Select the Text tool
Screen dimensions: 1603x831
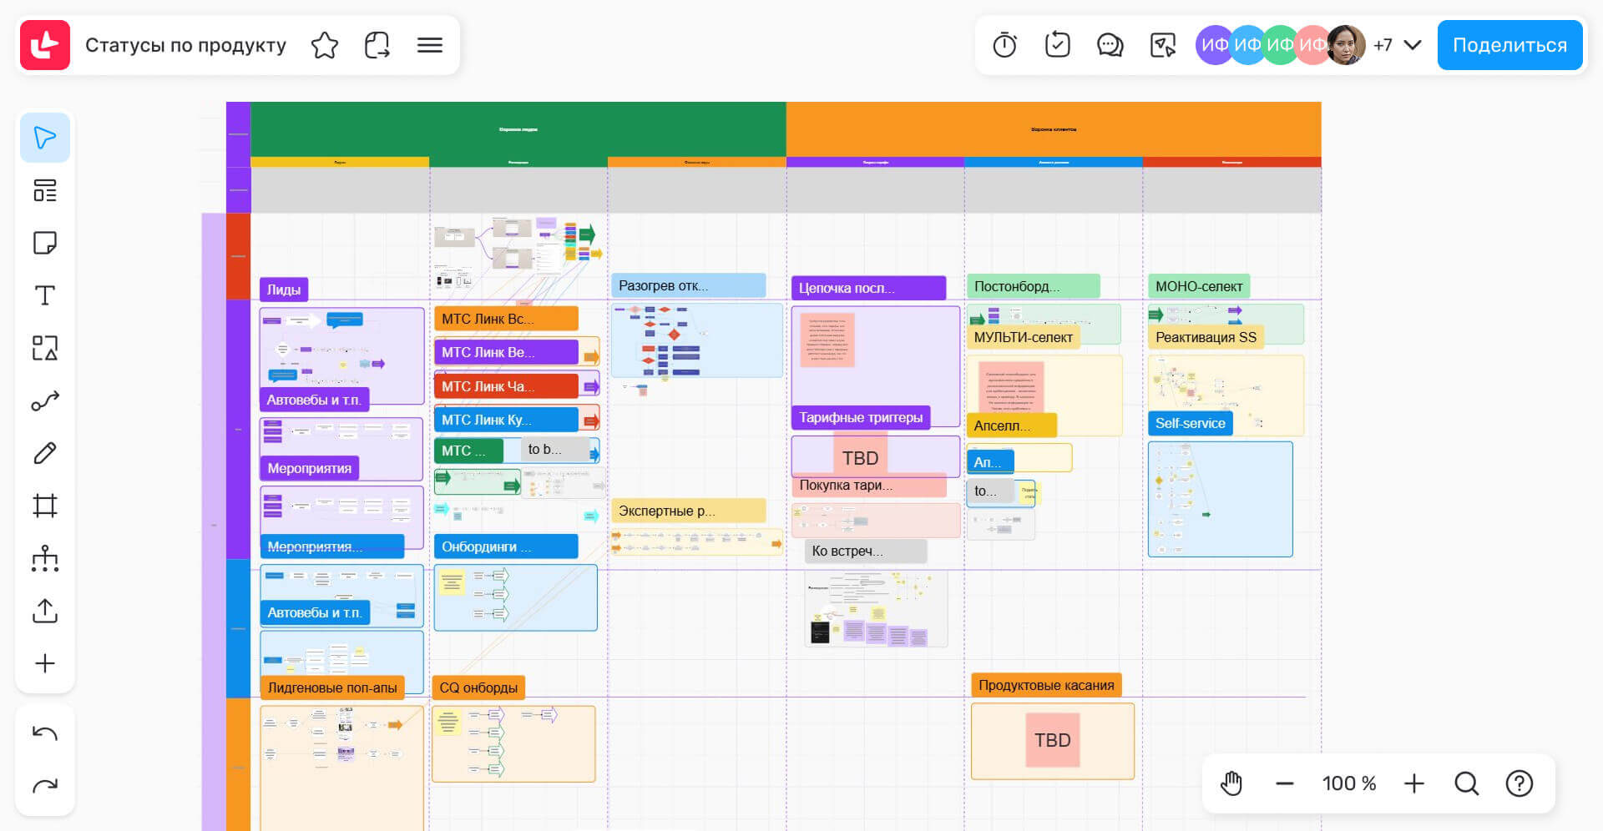pos(45,295)
